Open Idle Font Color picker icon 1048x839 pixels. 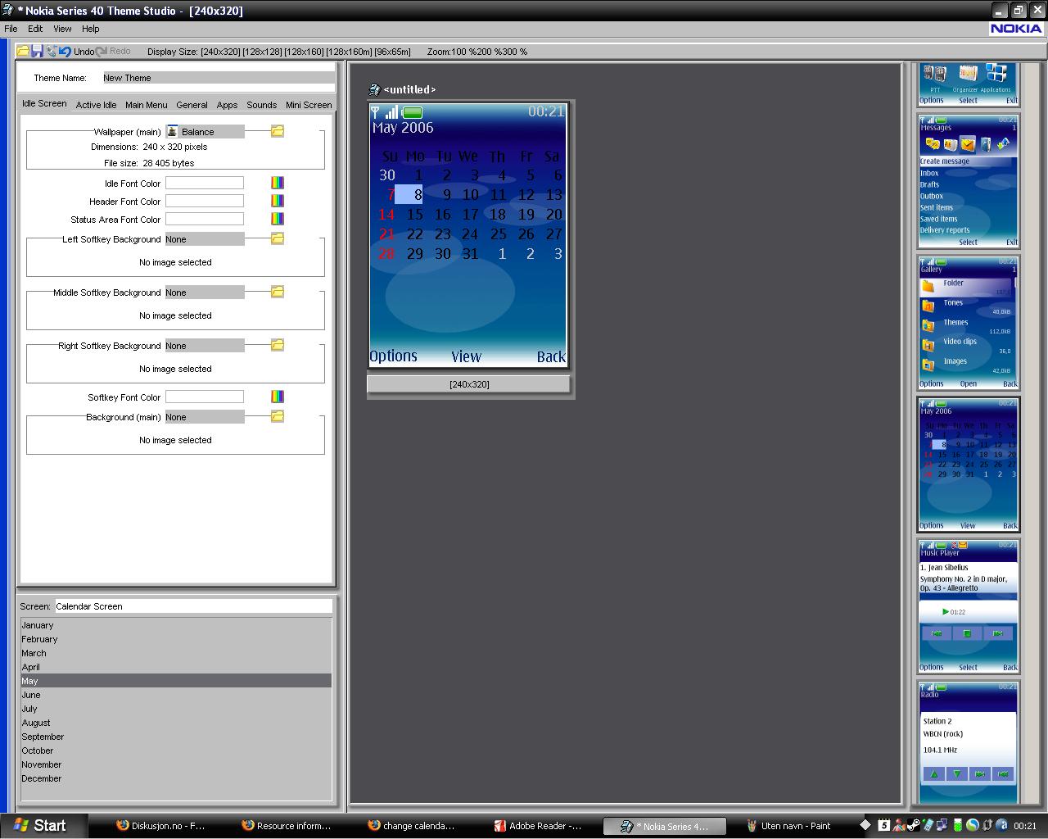[x=278, y=183]
